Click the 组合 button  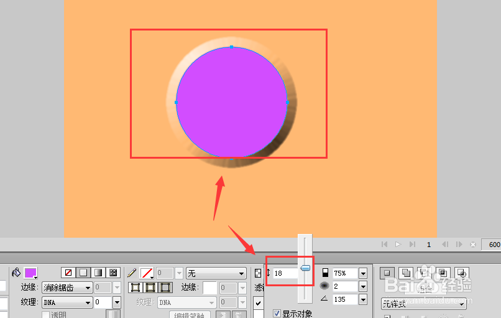(x=425, y=289)
